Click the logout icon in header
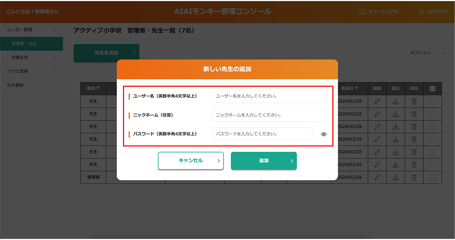Viewport: 455px width, 240px height. (422, 12)
